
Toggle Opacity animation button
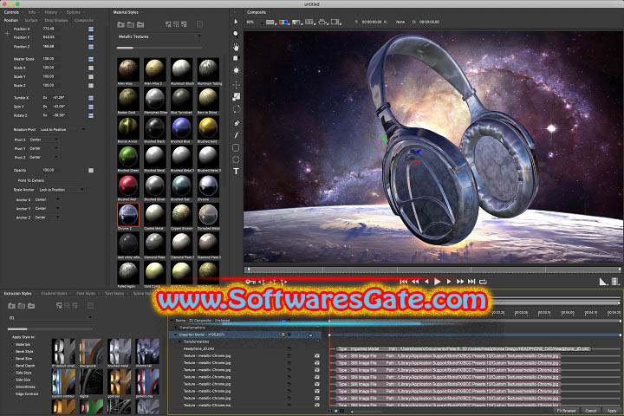[x=91, y=171]
